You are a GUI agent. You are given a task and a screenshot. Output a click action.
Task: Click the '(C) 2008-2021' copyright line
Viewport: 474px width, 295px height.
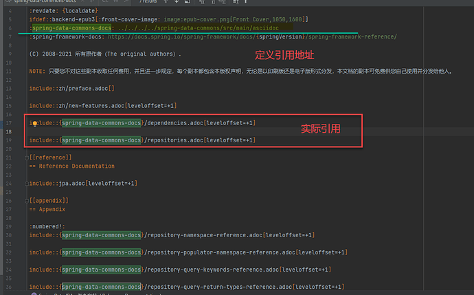point(105,54)
